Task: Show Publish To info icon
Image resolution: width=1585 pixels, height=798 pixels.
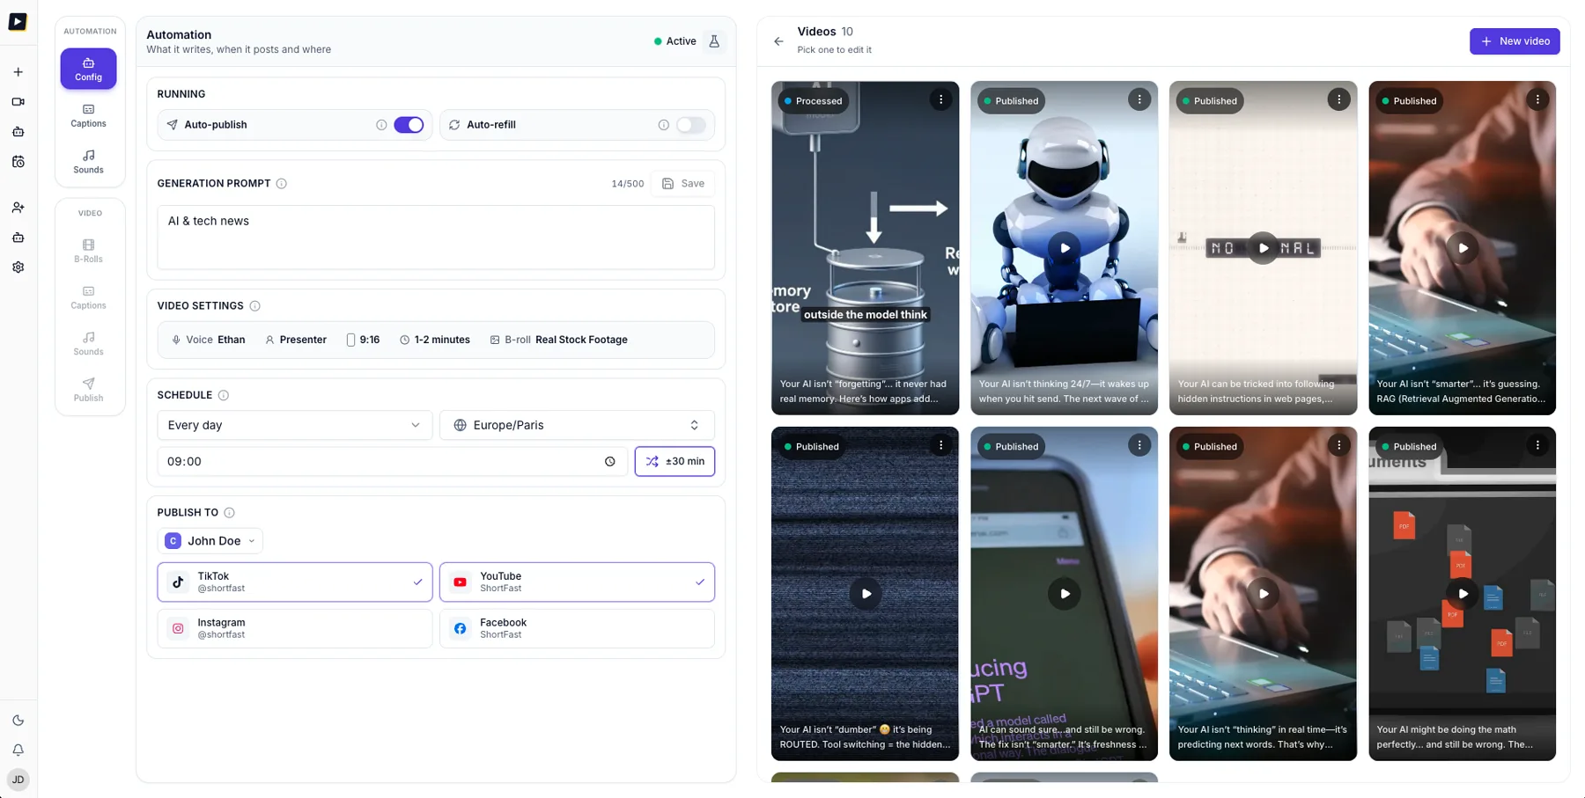Action: 229,513
